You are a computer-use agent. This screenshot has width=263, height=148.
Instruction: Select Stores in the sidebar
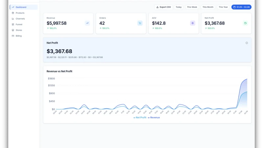click(19, 30)
